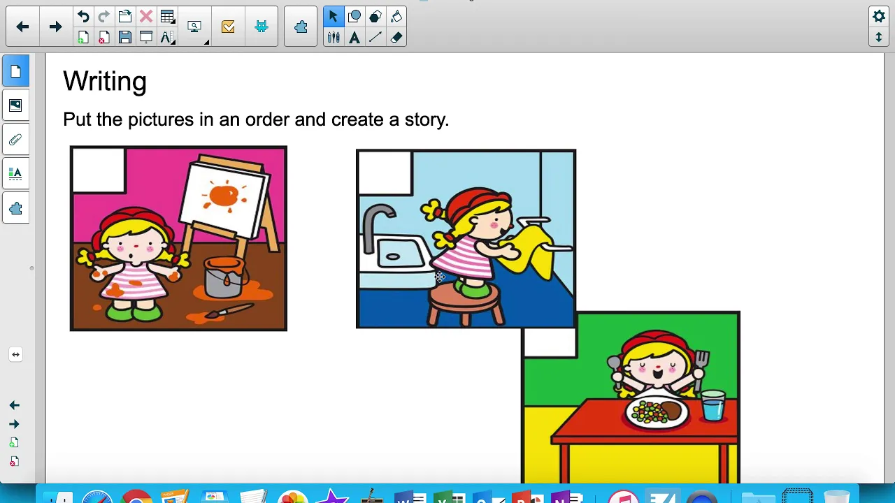This screenshot has height=503, width=895.
Task: Select the Regular Polygons tool
Action: (x=375, y=16)
